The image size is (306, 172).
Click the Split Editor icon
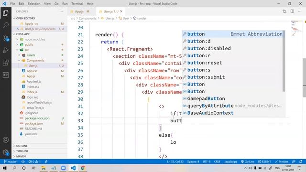pos(292,11)
